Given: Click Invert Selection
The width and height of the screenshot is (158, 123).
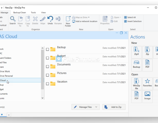Looking at the screenshot, I should coord(133,21).
